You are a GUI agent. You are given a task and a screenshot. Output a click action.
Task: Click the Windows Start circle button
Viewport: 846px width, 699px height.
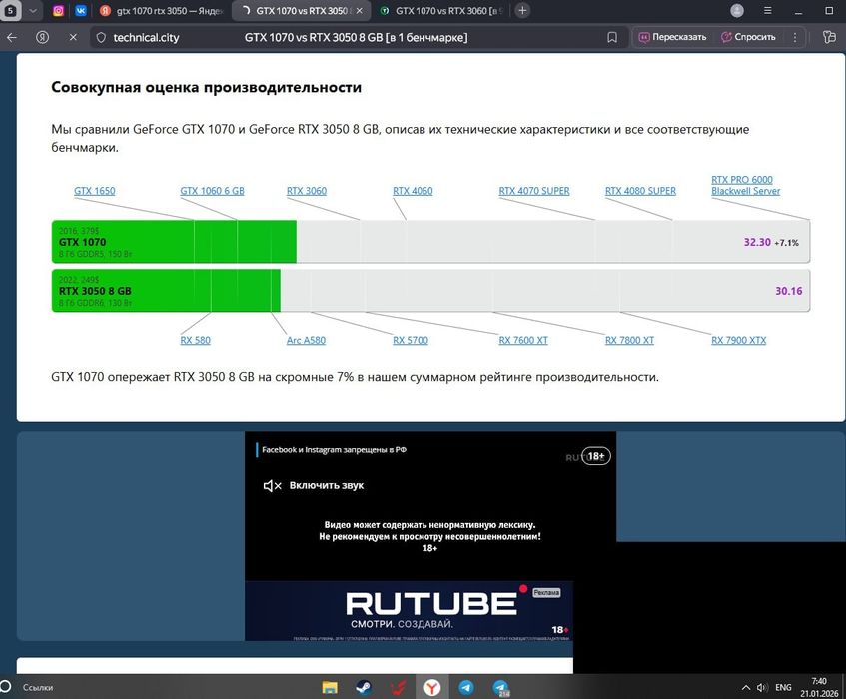point(5,687)
